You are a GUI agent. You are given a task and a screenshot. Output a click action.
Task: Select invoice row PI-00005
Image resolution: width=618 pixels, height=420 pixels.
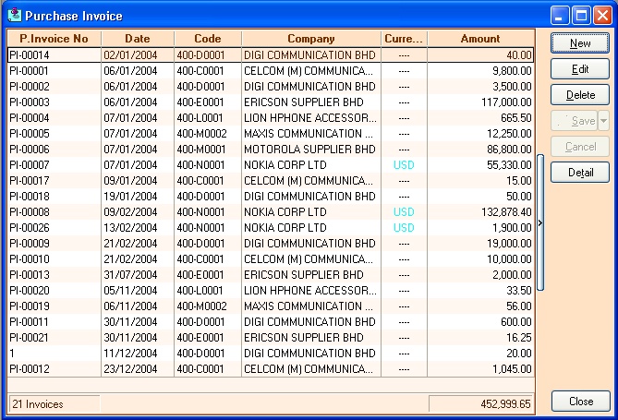coord(271,134)
